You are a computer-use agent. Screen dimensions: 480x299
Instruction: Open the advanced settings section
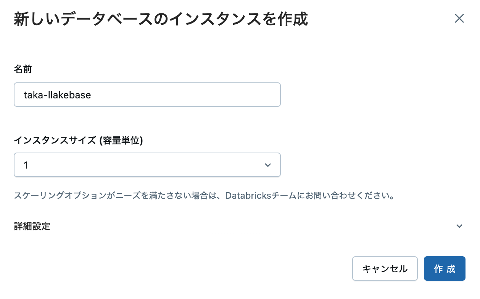click(x=31, y=226)
